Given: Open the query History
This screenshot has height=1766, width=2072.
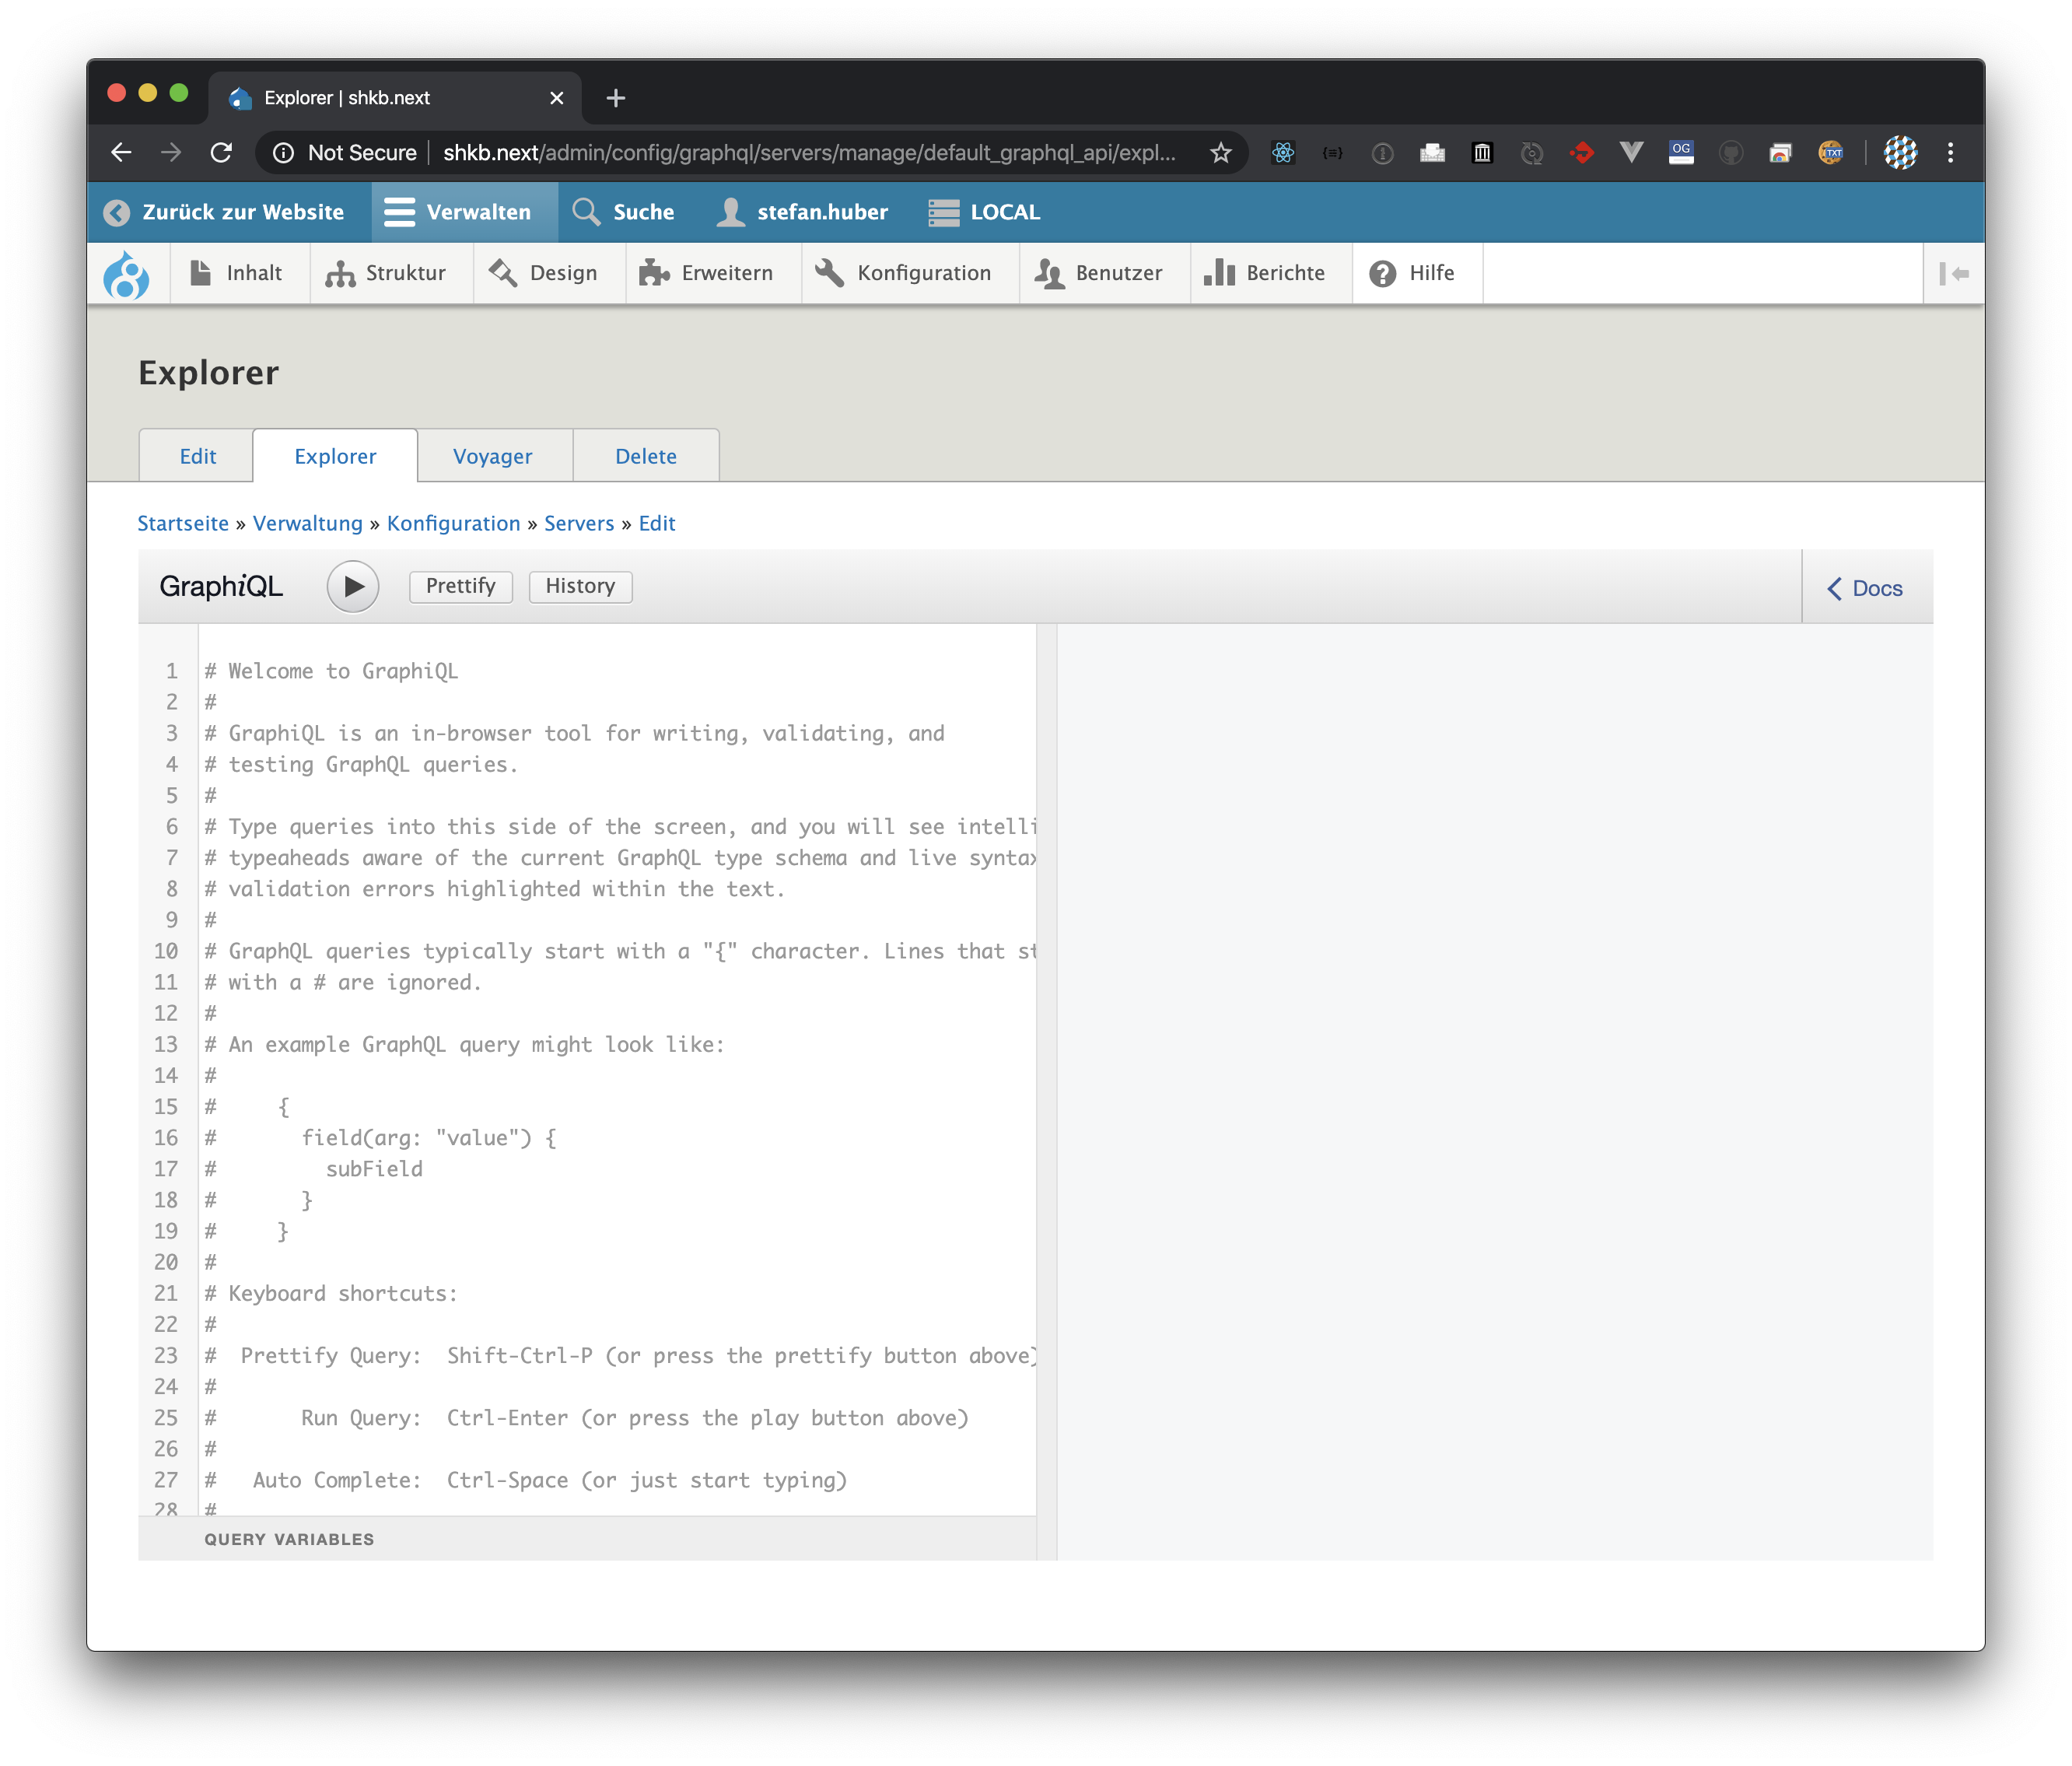Looking at the screenshot, I should 580,586.
